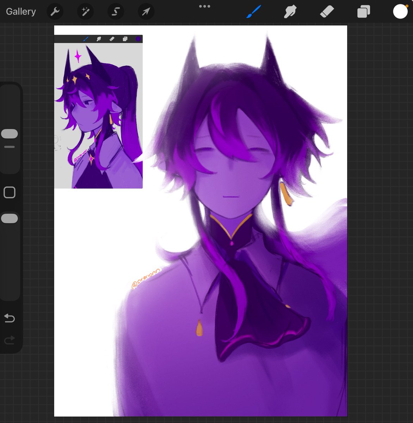The width and height of the screenshot is (413, 423).
Task: Undo the last stroke
Action: 10,318
